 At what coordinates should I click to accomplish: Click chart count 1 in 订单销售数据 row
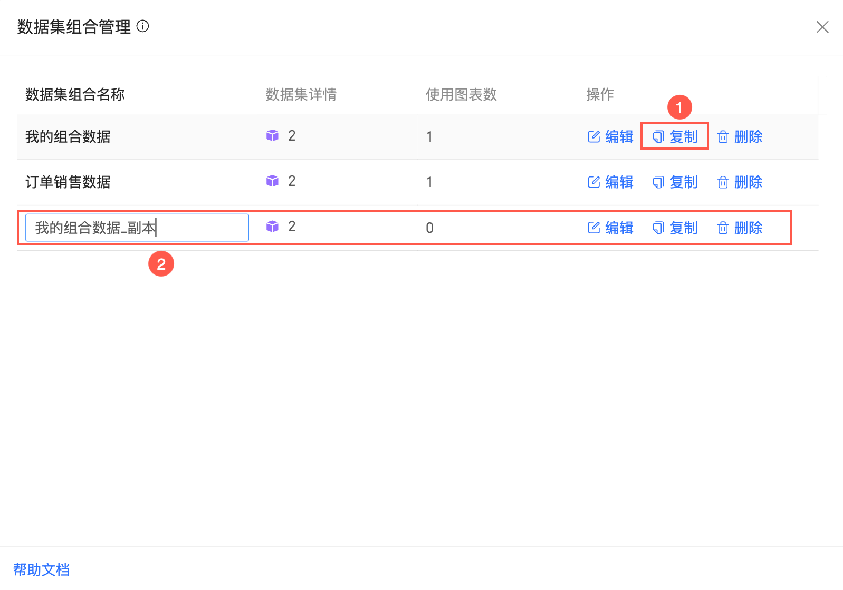429,182
